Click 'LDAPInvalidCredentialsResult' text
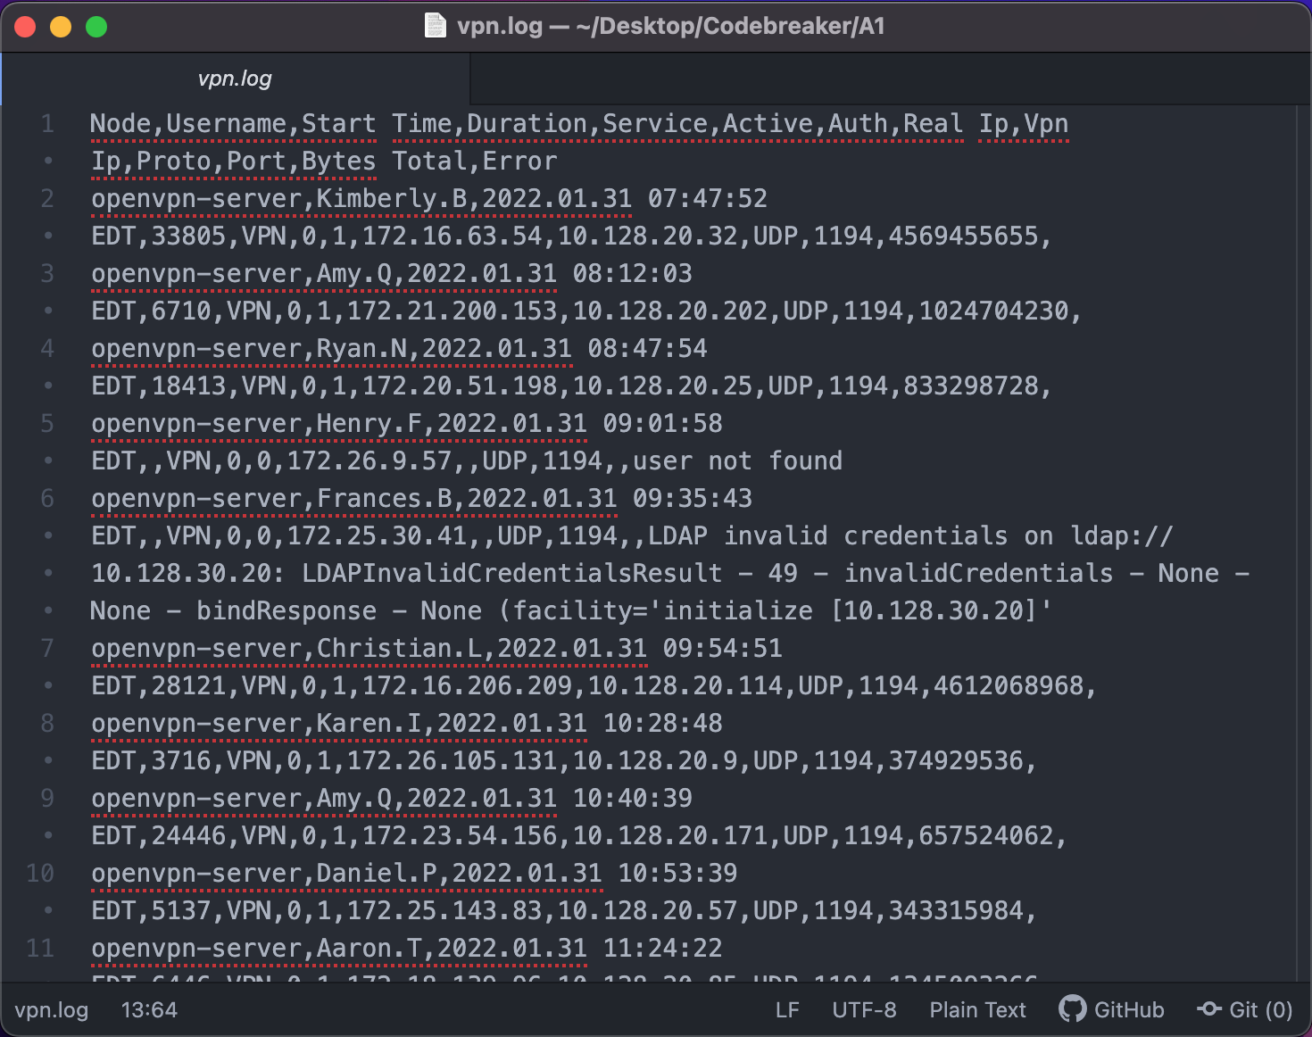Viewport: 1312px width, 1037px height. [x=511, y=573]
